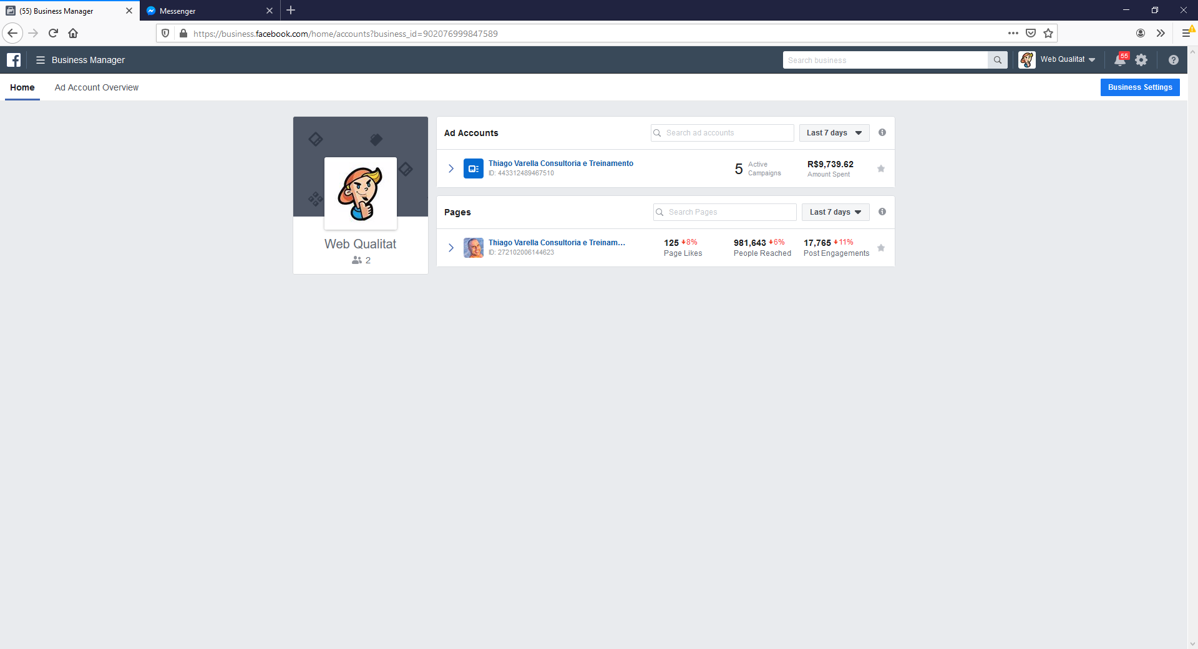Bookmark this page with the star icon
Image resolution: width=1198 pixels, height=649 pixels.
pos(1048,33)
